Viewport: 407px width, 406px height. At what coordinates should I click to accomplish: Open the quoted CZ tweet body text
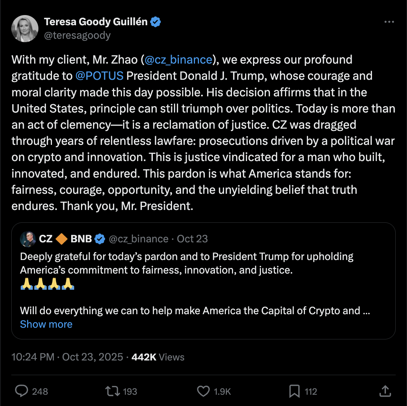186,263
